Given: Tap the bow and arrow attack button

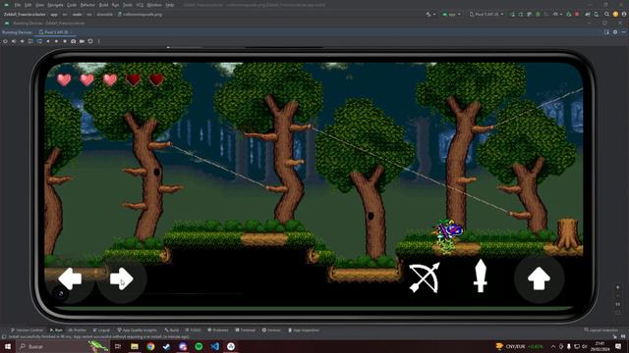Looking at the screenshot, I should point(425,277).
